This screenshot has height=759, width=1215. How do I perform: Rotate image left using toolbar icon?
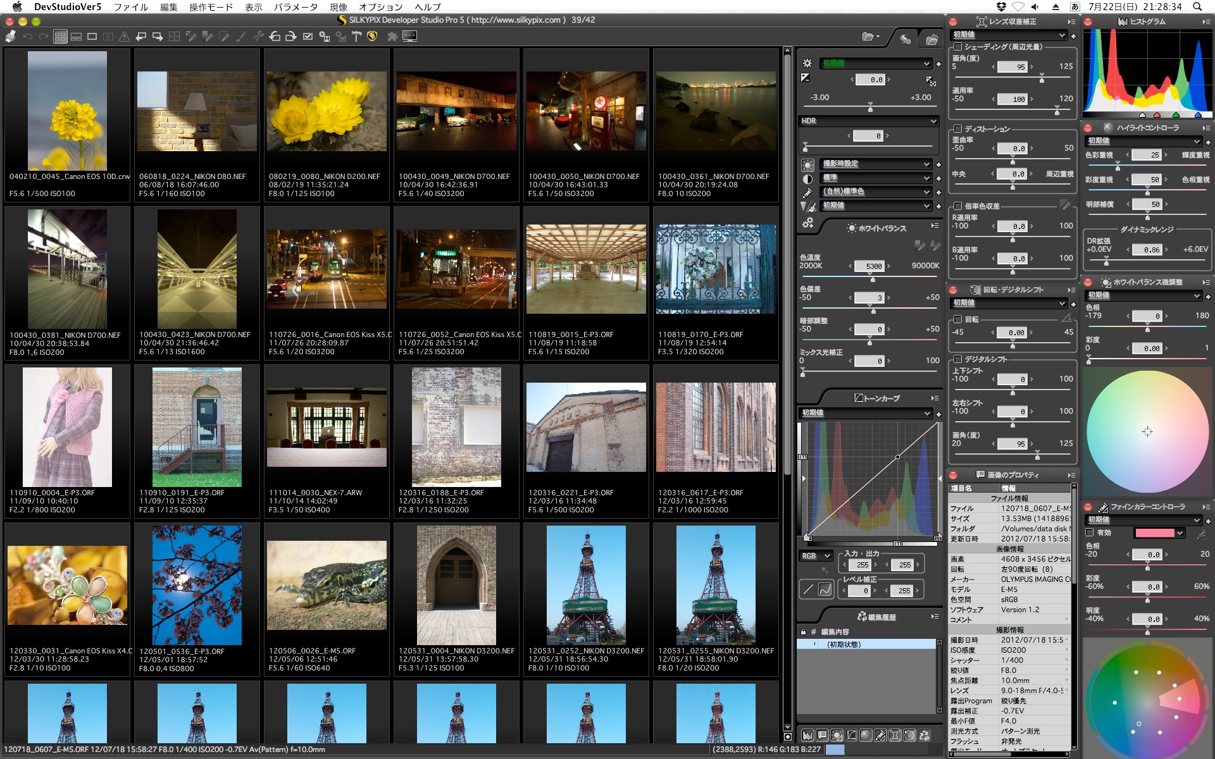tap(275, 37)
